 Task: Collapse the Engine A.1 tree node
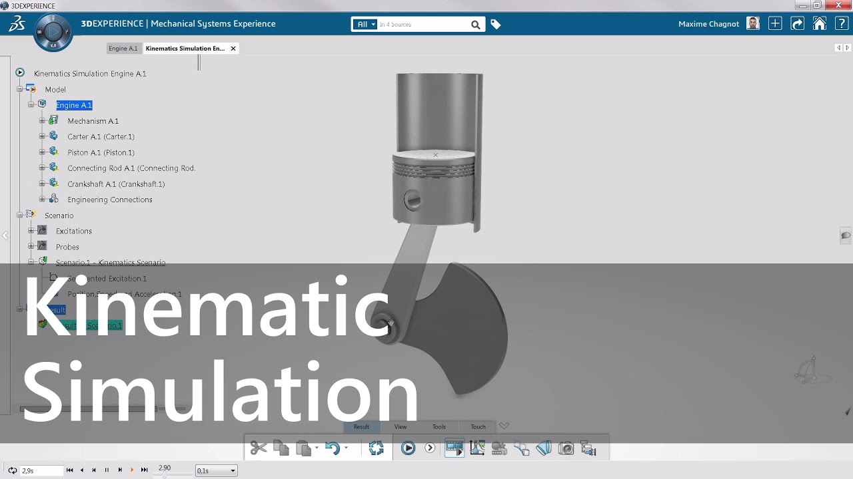click(x=31, y=104)
